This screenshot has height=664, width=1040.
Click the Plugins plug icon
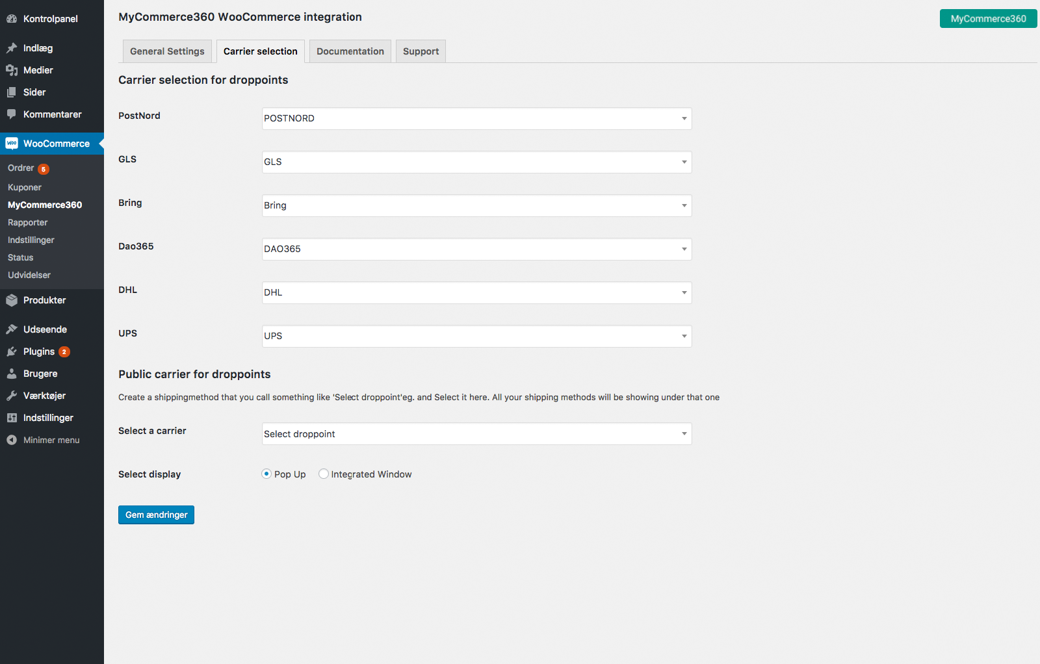12,351
